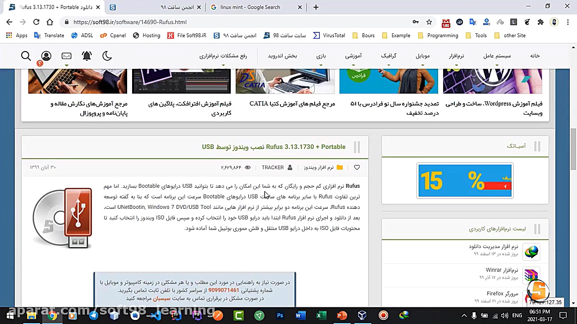The width and height of the screenshot is (577, 324).
Task: Open the yellow folder icon next to نرم افزار ویندوز
Action: (x=339, y=167)
